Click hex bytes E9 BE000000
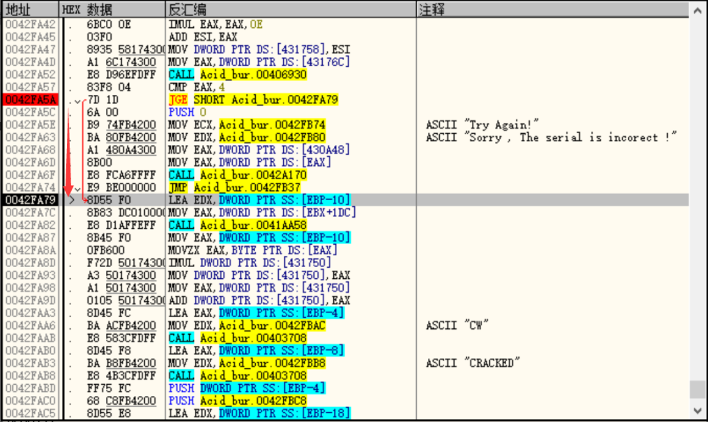Screen dimensions: 708x422 point(121,188)
